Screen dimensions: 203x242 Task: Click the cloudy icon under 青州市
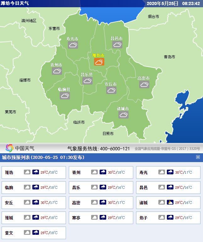coord(57,71)
